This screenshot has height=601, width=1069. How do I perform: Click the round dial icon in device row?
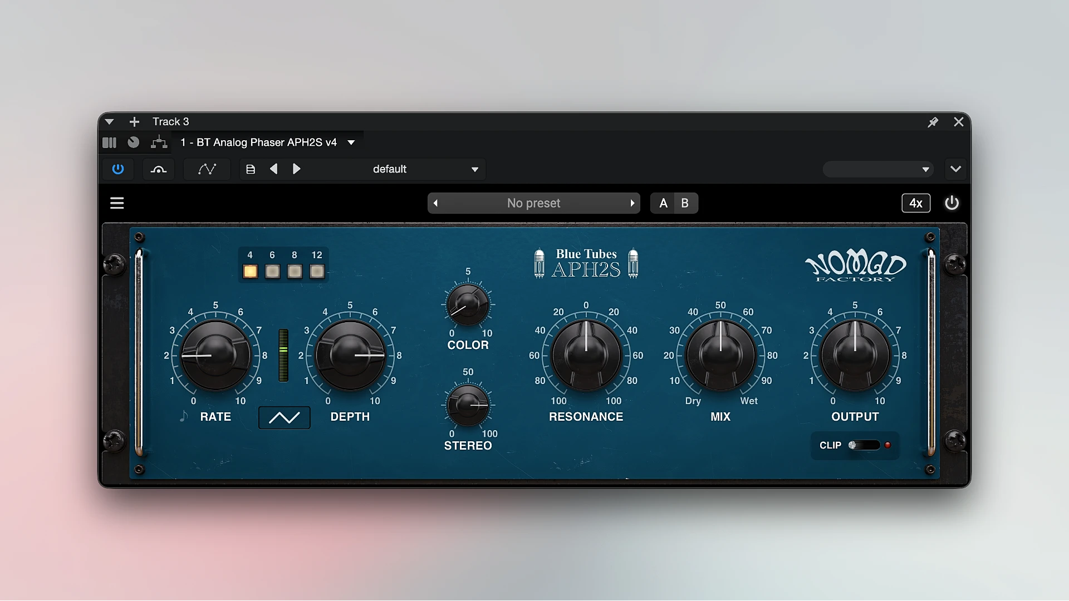coord(134,142)
